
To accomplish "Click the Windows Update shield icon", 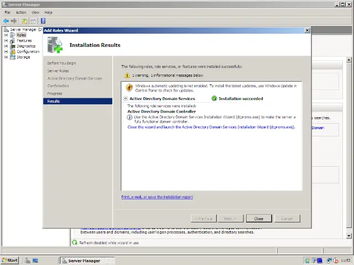I will 129,87.
